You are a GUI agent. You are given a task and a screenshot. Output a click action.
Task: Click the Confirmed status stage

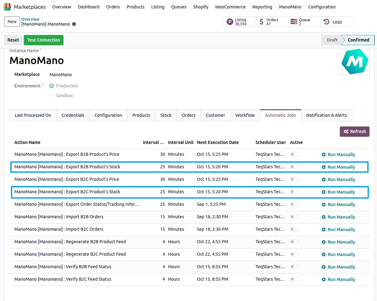(x=358, y=40)
